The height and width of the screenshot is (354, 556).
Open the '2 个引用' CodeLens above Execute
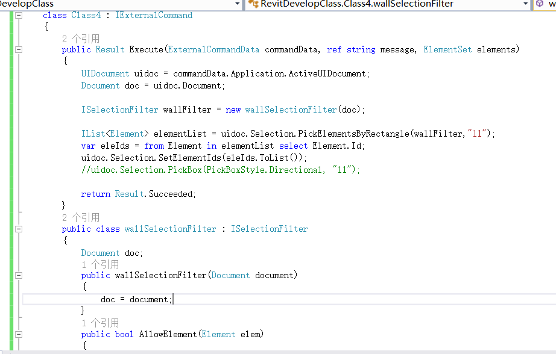(80, 39)
